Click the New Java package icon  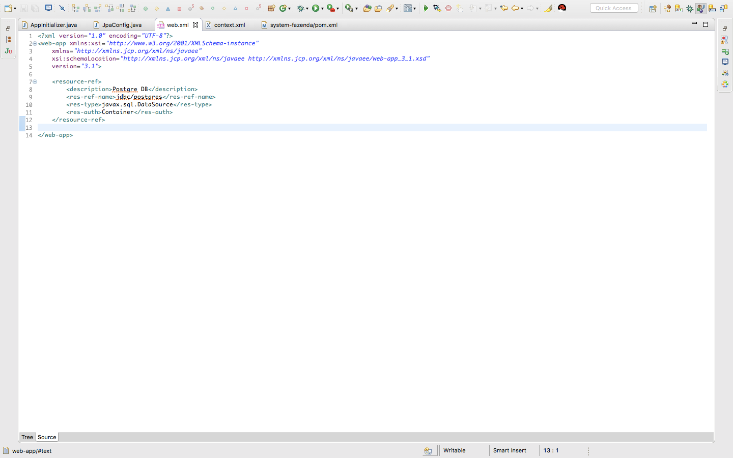point(271,8)
